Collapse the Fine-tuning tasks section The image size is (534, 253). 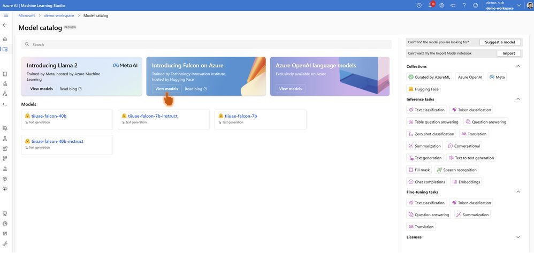[518, 192]
